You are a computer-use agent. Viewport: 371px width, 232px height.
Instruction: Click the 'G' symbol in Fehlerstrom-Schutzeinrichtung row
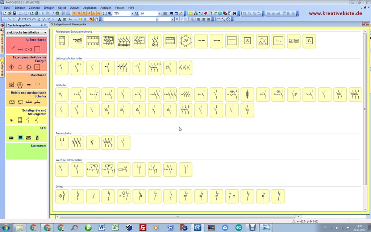coord(309,41)
